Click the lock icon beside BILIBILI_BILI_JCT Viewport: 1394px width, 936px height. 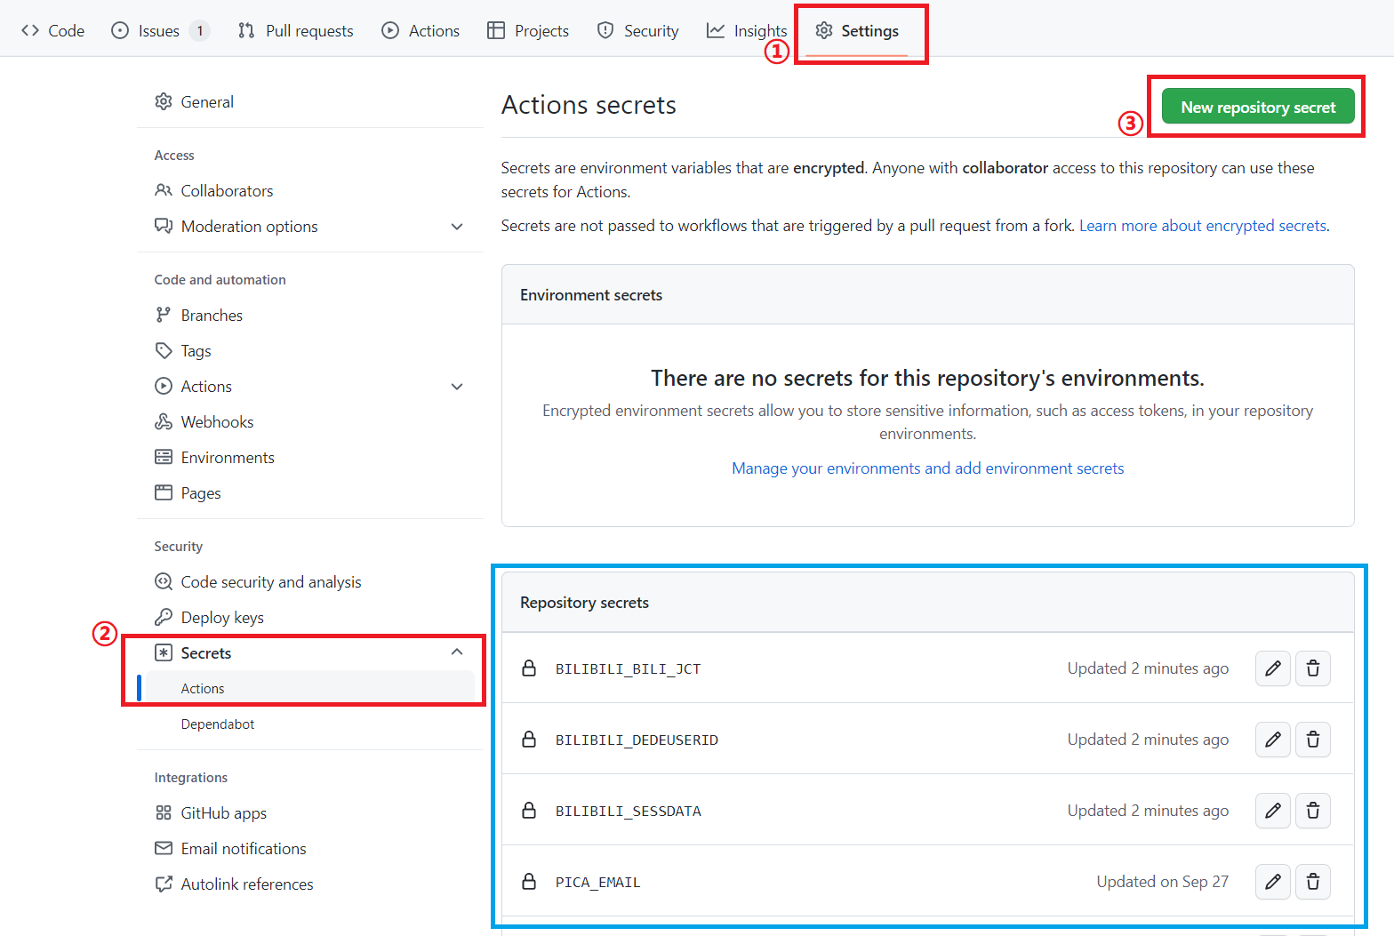529,668
